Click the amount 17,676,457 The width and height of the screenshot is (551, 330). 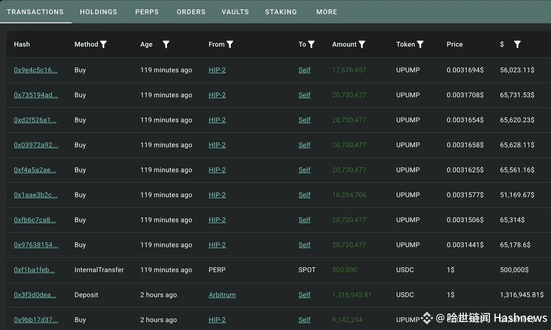coord(349,70)
